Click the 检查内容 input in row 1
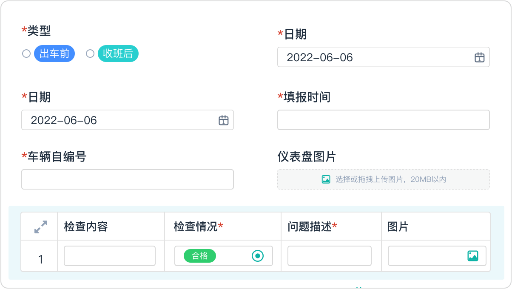 pyautogui.click(x=110, y=256)
